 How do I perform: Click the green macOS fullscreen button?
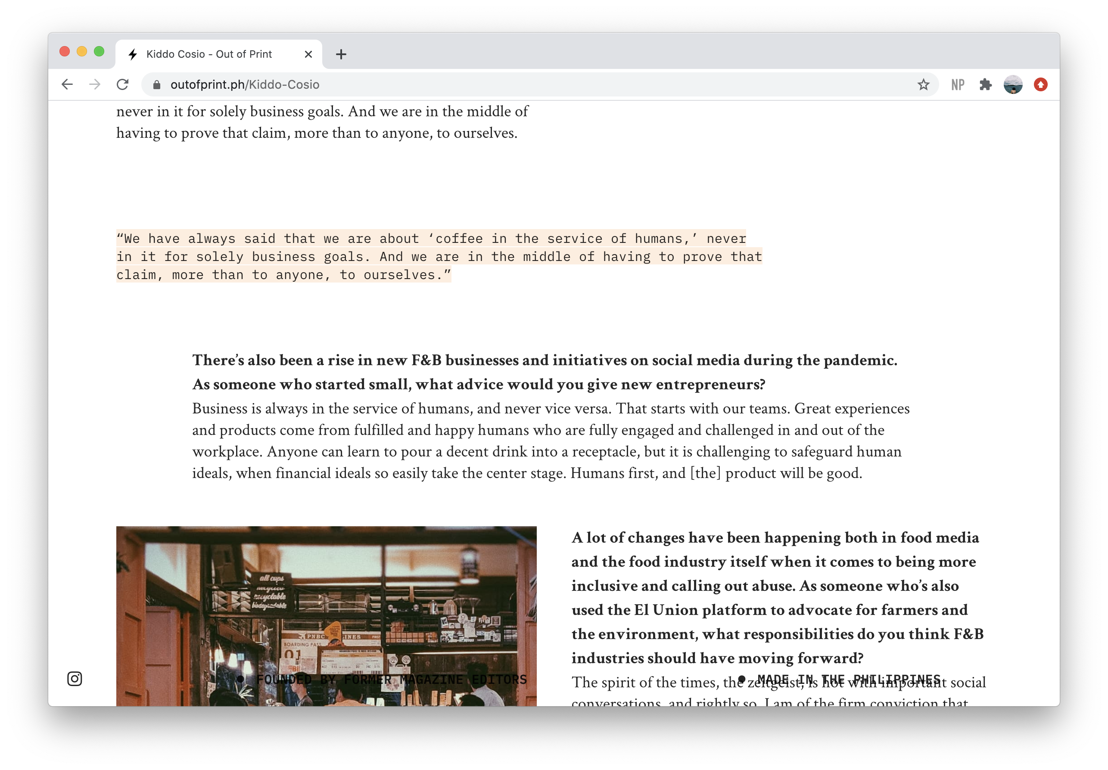99,51
